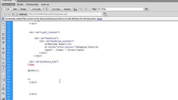Click the Expand All icon

click(x=3, y=42)
